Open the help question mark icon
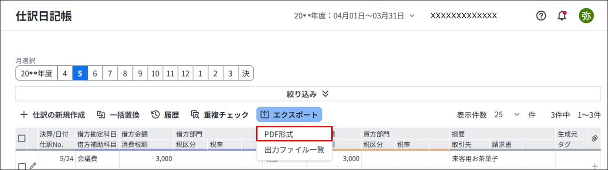Image resolution: width=608 pixels, height=170 pixels. (x=541, y=15)
